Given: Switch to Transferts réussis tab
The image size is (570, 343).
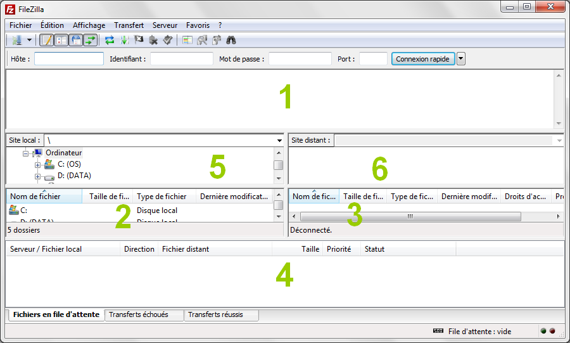Looking at the screenshot, I should coord(222,314).
